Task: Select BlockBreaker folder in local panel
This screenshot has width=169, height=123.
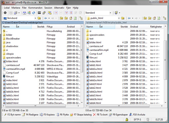Action: (x=13, y=39)
